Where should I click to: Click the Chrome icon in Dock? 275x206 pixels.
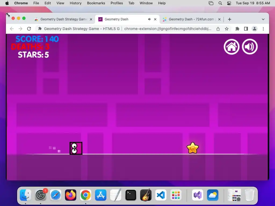(x=86, y=195)
